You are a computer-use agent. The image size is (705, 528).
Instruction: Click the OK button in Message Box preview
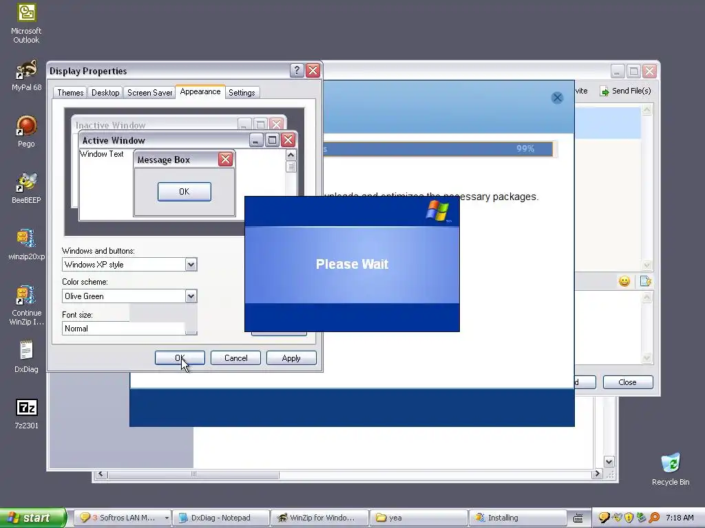click(x=185, y=192)
